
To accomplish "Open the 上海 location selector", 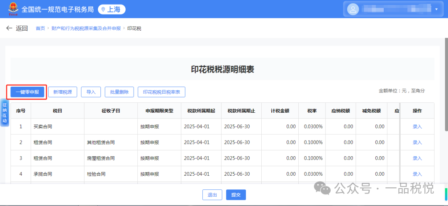I will coord(112,10).
